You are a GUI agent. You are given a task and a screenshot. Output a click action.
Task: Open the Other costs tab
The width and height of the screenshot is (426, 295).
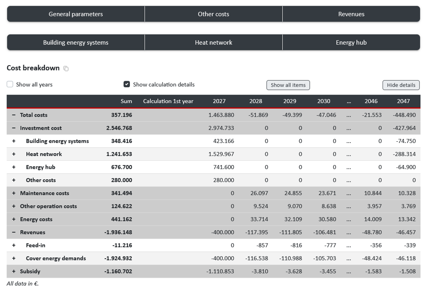point(213,14)
